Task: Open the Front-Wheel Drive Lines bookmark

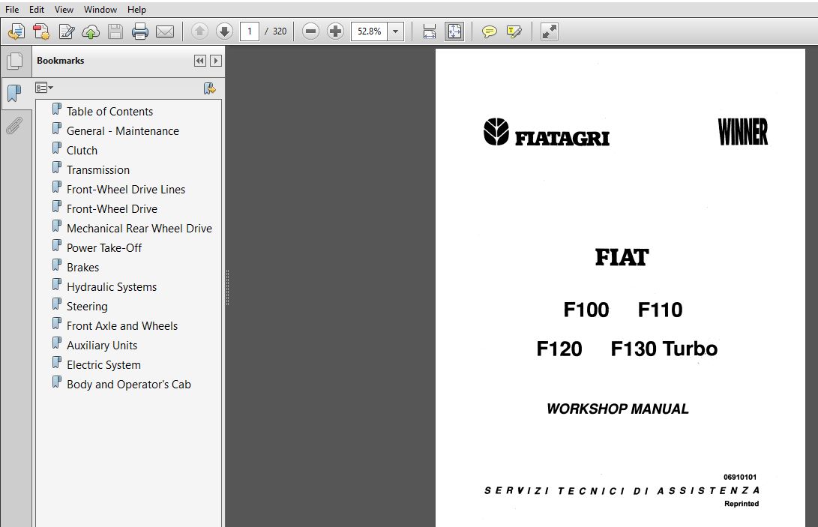Action: click(x=126, y=190)
